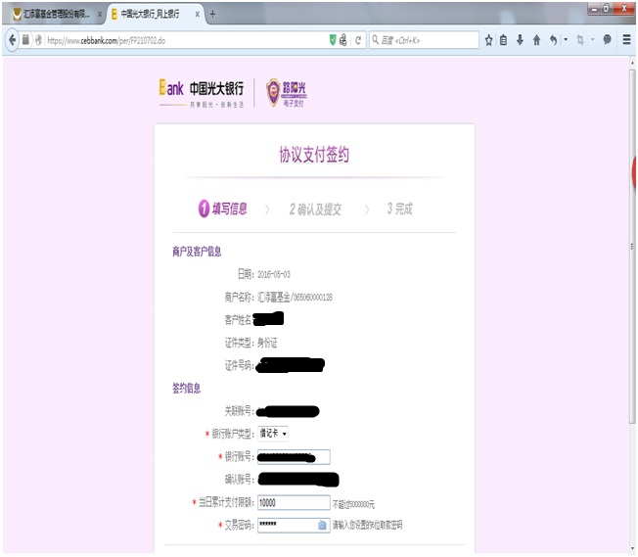Open soft keyboard icon in password field
Screen dimensions: 638x557
pos(322,525)
